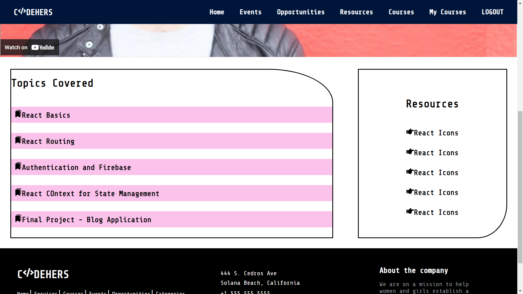Viewport: 523px width, 294px height.
Task: Click bookmark icon beside React Routing
Action: coord(18,140)
